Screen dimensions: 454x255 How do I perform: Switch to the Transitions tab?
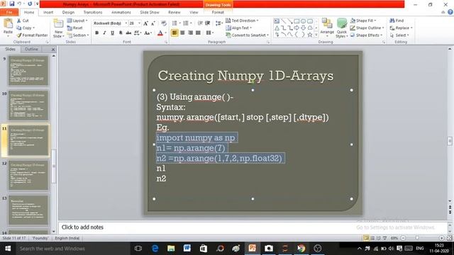(x=93, y=12)
